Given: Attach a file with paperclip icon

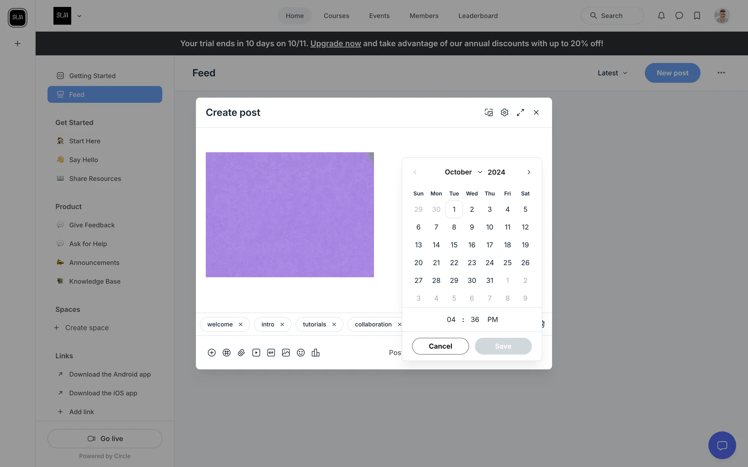Looking at the screenshot, I should click(x=241, y=353).
